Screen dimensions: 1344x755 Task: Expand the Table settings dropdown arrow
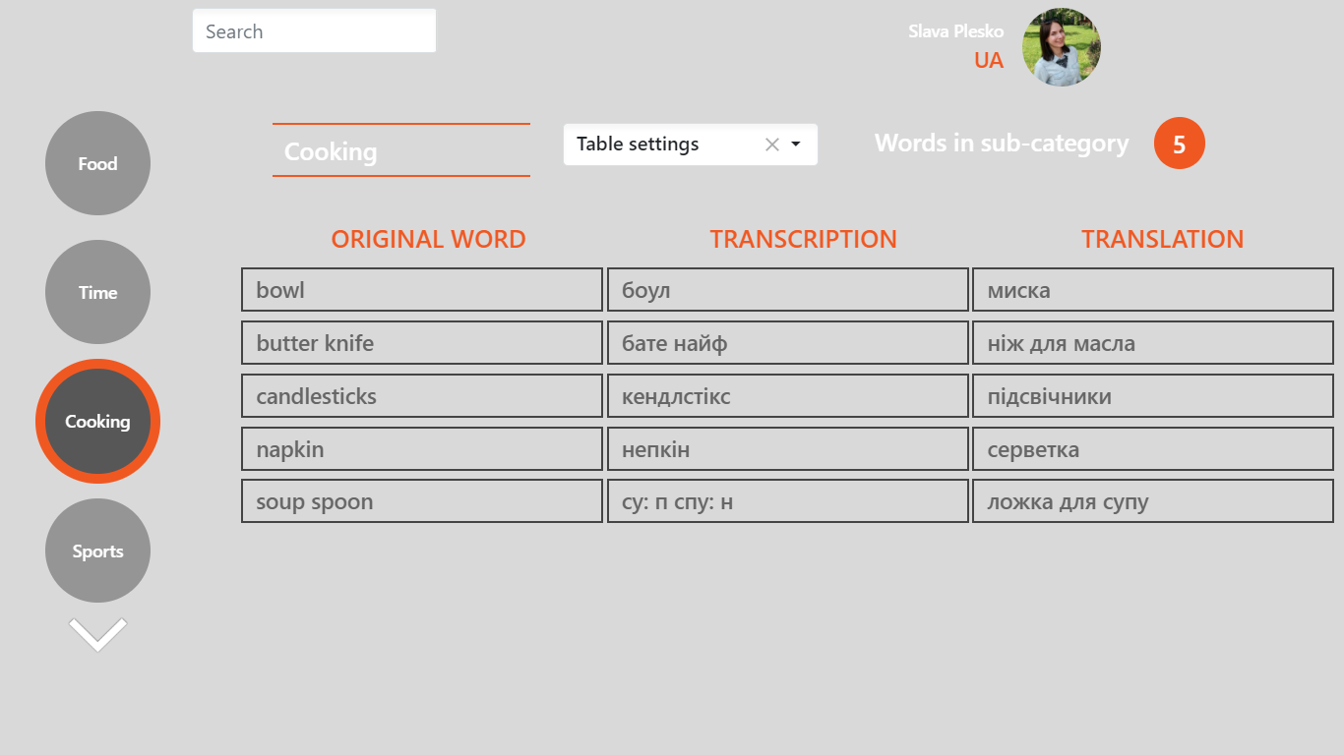[x=796, y=145]
